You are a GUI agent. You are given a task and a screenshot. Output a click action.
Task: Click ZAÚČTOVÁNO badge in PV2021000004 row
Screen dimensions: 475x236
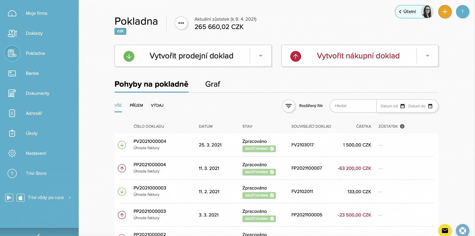(259, 149)
